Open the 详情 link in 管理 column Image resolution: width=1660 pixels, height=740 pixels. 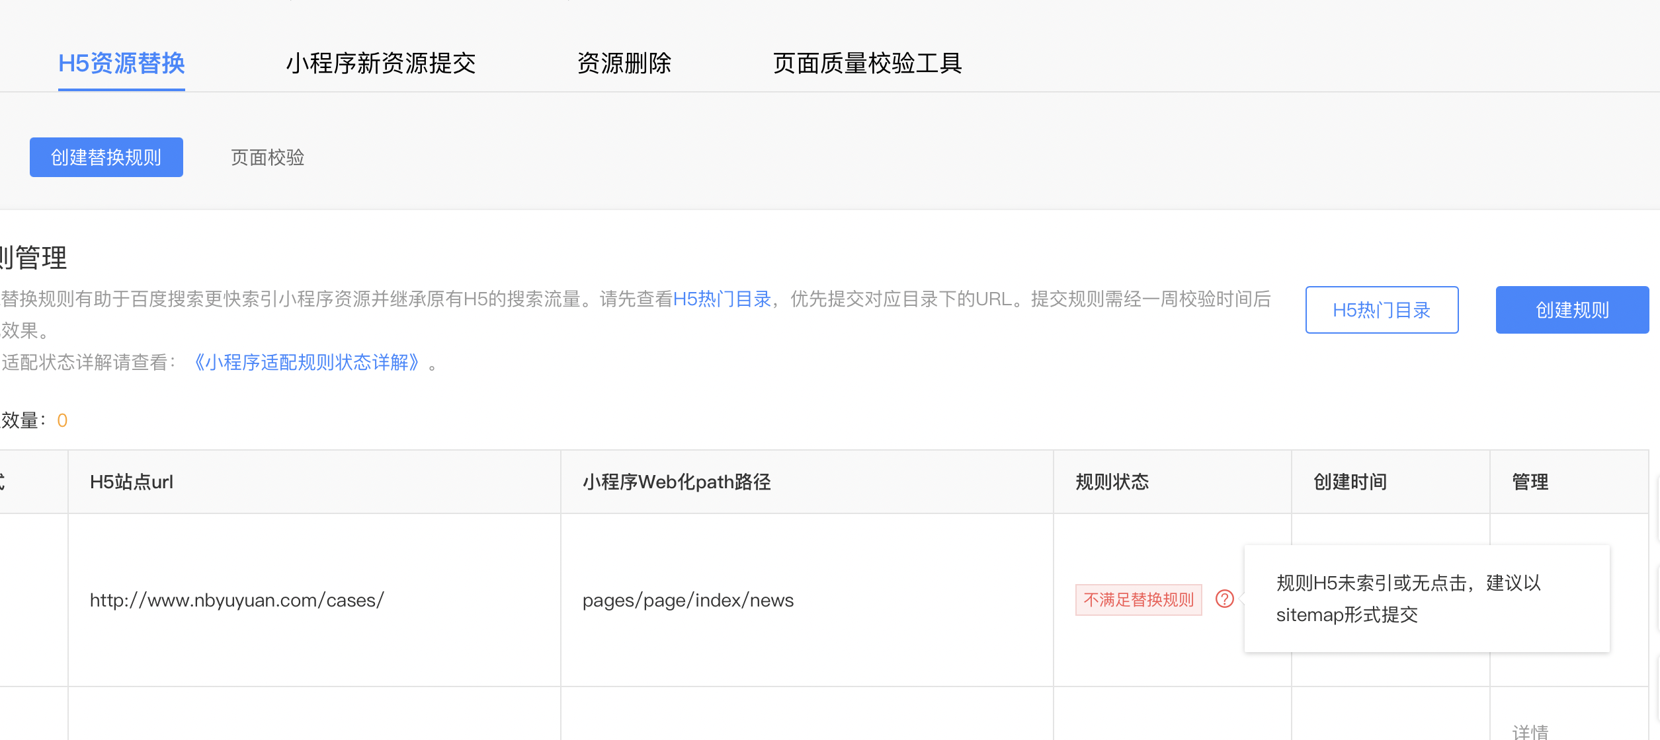1530,732
